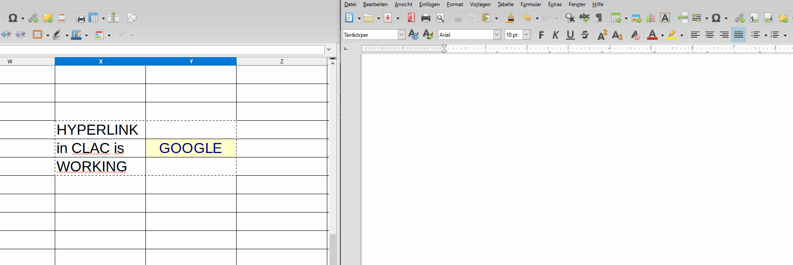793x265 pixels.
Task: Decrease indent in Calc toolbar
Action: point(21,35)
